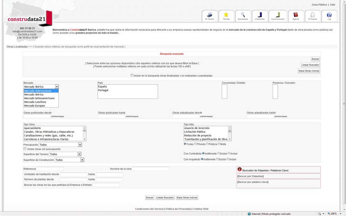Viewport: 346px width, 216px height.
Task: Click the Tipo Hito list scroll-down arrow
Action: coord(229,139)
